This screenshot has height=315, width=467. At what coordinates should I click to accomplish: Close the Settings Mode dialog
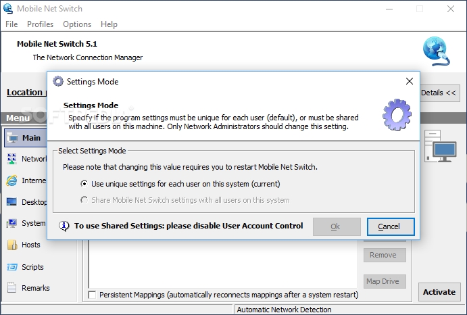click(410, 81)
